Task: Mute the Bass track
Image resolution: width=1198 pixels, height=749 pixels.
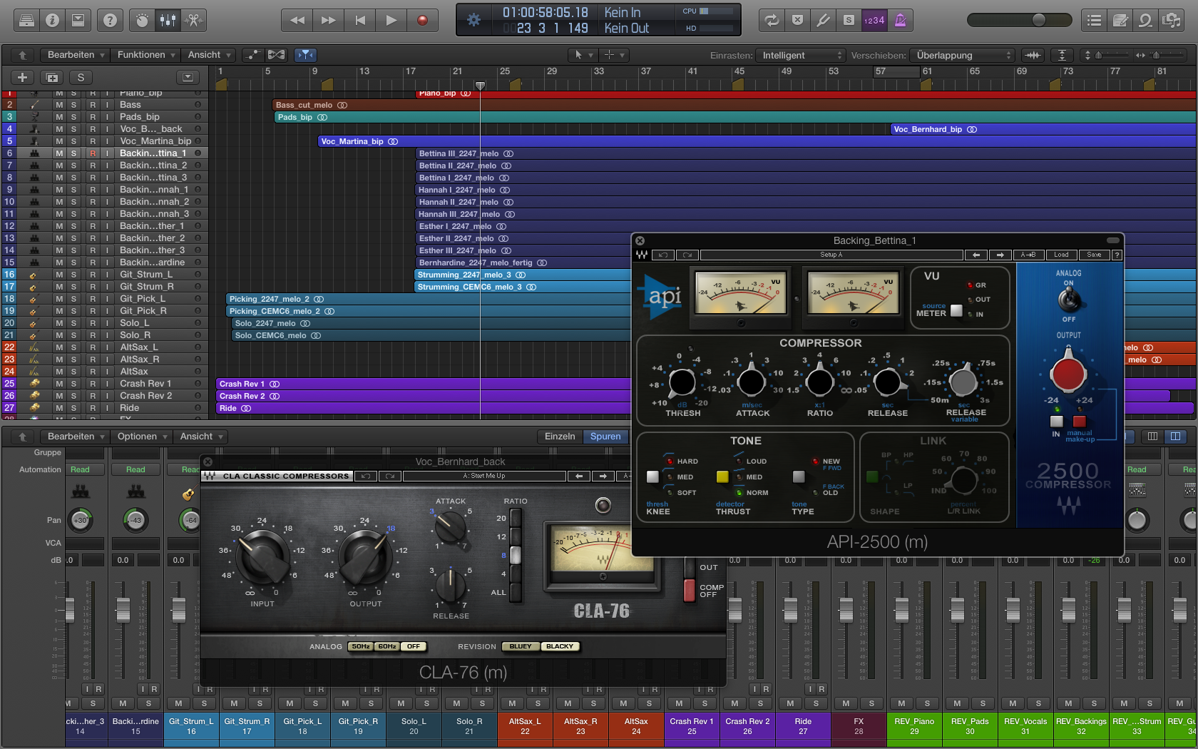Action: (x=59, y=105)
